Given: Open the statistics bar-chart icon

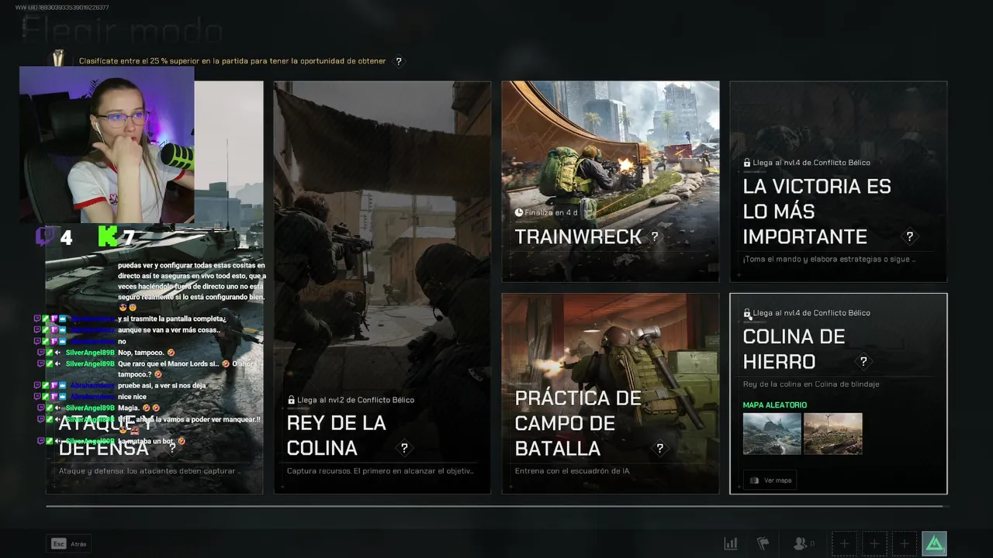Looking at the screenshot, I should pos(730,544).
